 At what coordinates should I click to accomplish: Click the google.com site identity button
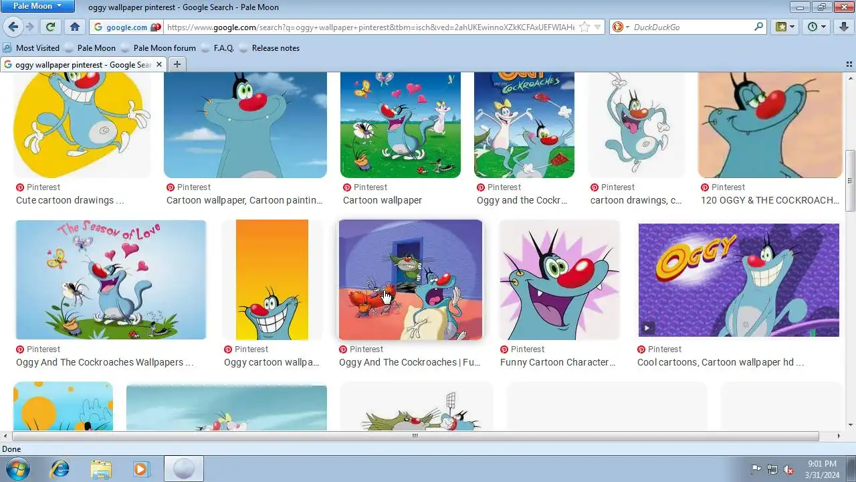[x=127, y=27]
